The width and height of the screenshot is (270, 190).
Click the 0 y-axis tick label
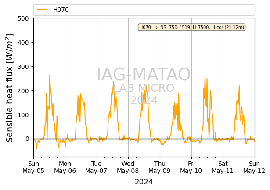27,139
